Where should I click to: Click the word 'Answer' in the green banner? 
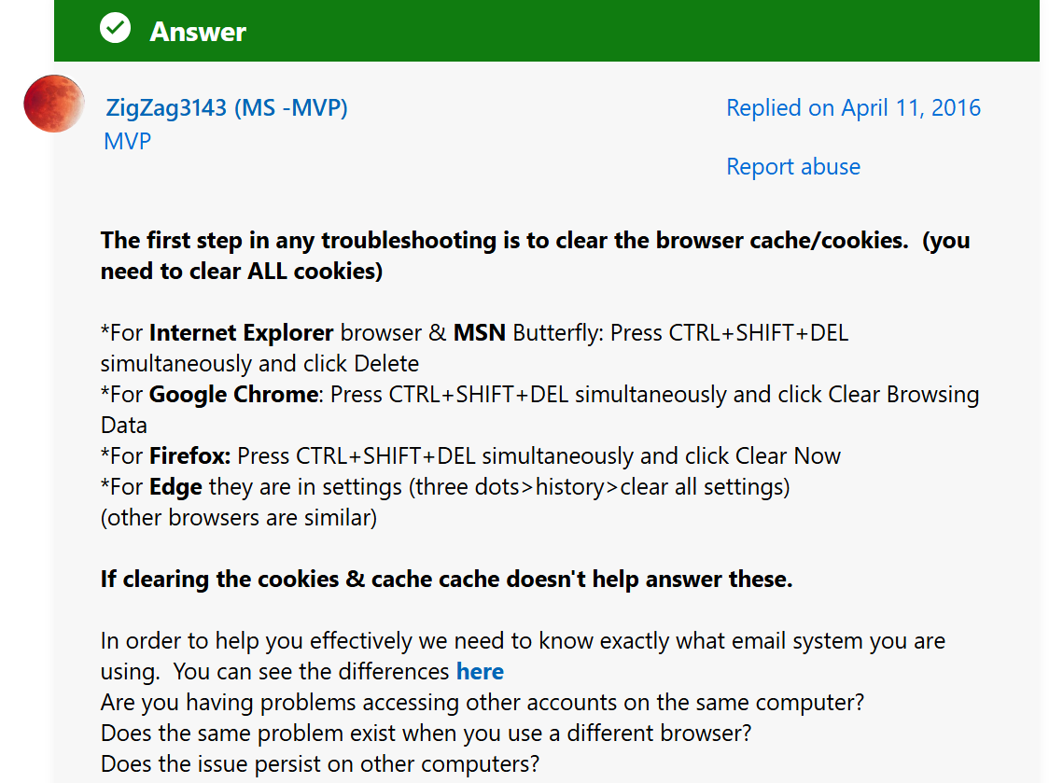(197, 31)
